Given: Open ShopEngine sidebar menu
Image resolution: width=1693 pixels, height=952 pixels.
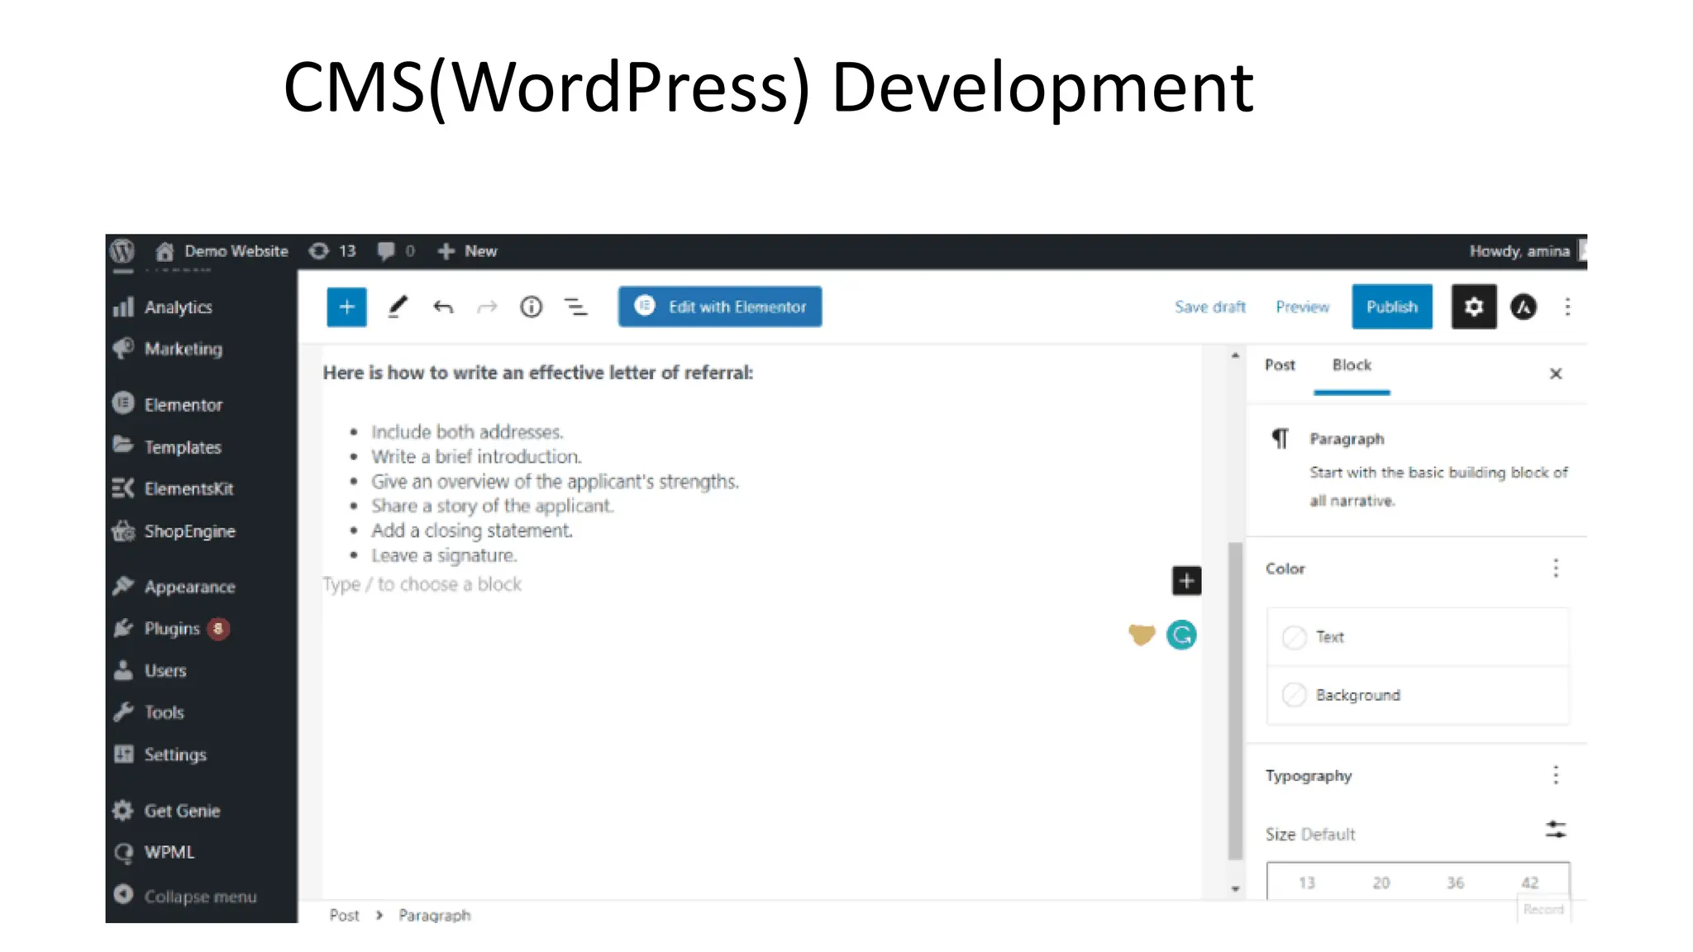Looking at the screenshot, I should (x=174, y=531).
